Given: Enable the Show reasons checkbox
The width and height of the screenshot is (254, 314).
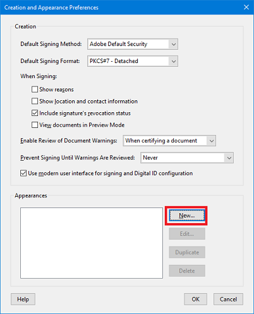Looking at the screenshot, I should pos(35,90).
